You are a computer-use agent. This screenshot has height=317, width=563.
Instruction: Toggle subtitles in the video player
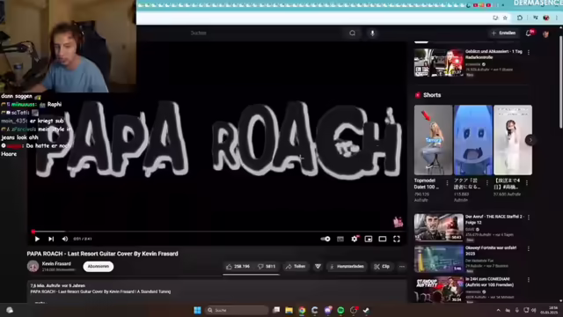click(x=340, y=239)
